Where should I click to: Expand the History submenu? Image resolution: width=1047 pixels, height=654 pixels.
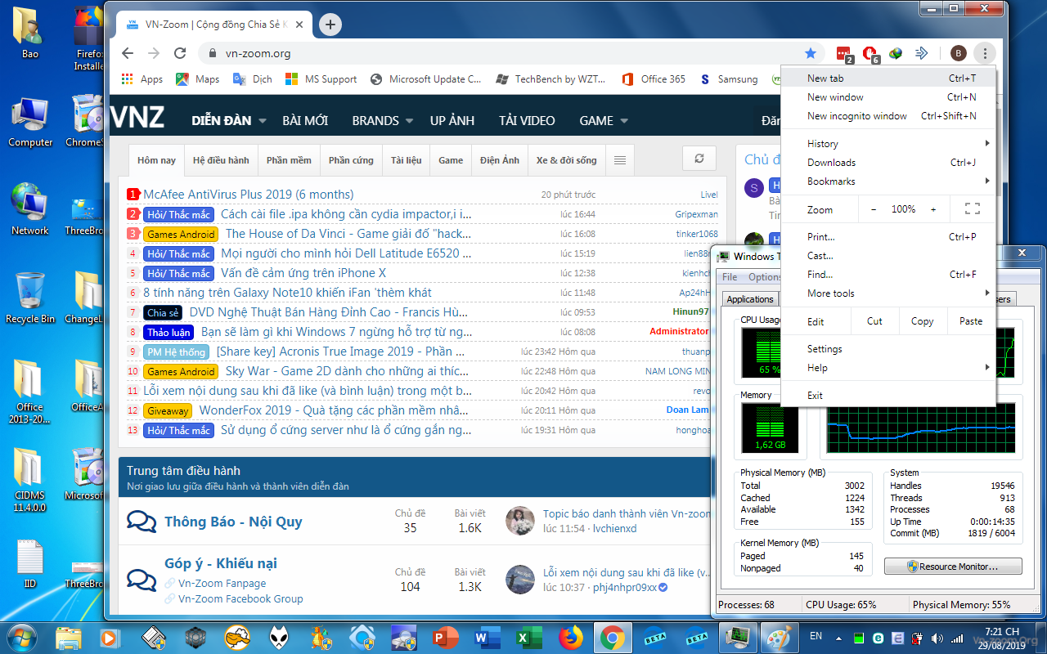(888, 144)
